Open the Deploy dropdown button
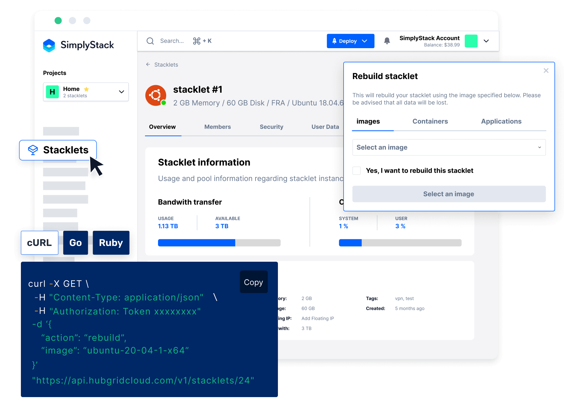This screenshot has width=564, height=418. (351, 41)
